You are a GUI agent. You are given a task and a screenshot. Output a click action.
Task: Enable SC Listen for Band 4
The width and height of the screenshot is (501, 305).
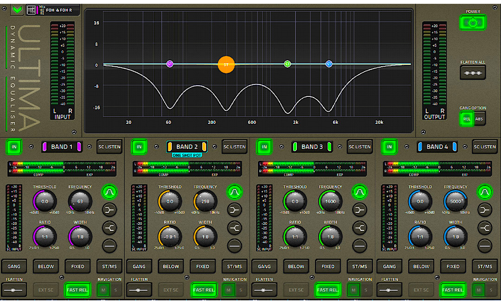(x=485, y=147)
